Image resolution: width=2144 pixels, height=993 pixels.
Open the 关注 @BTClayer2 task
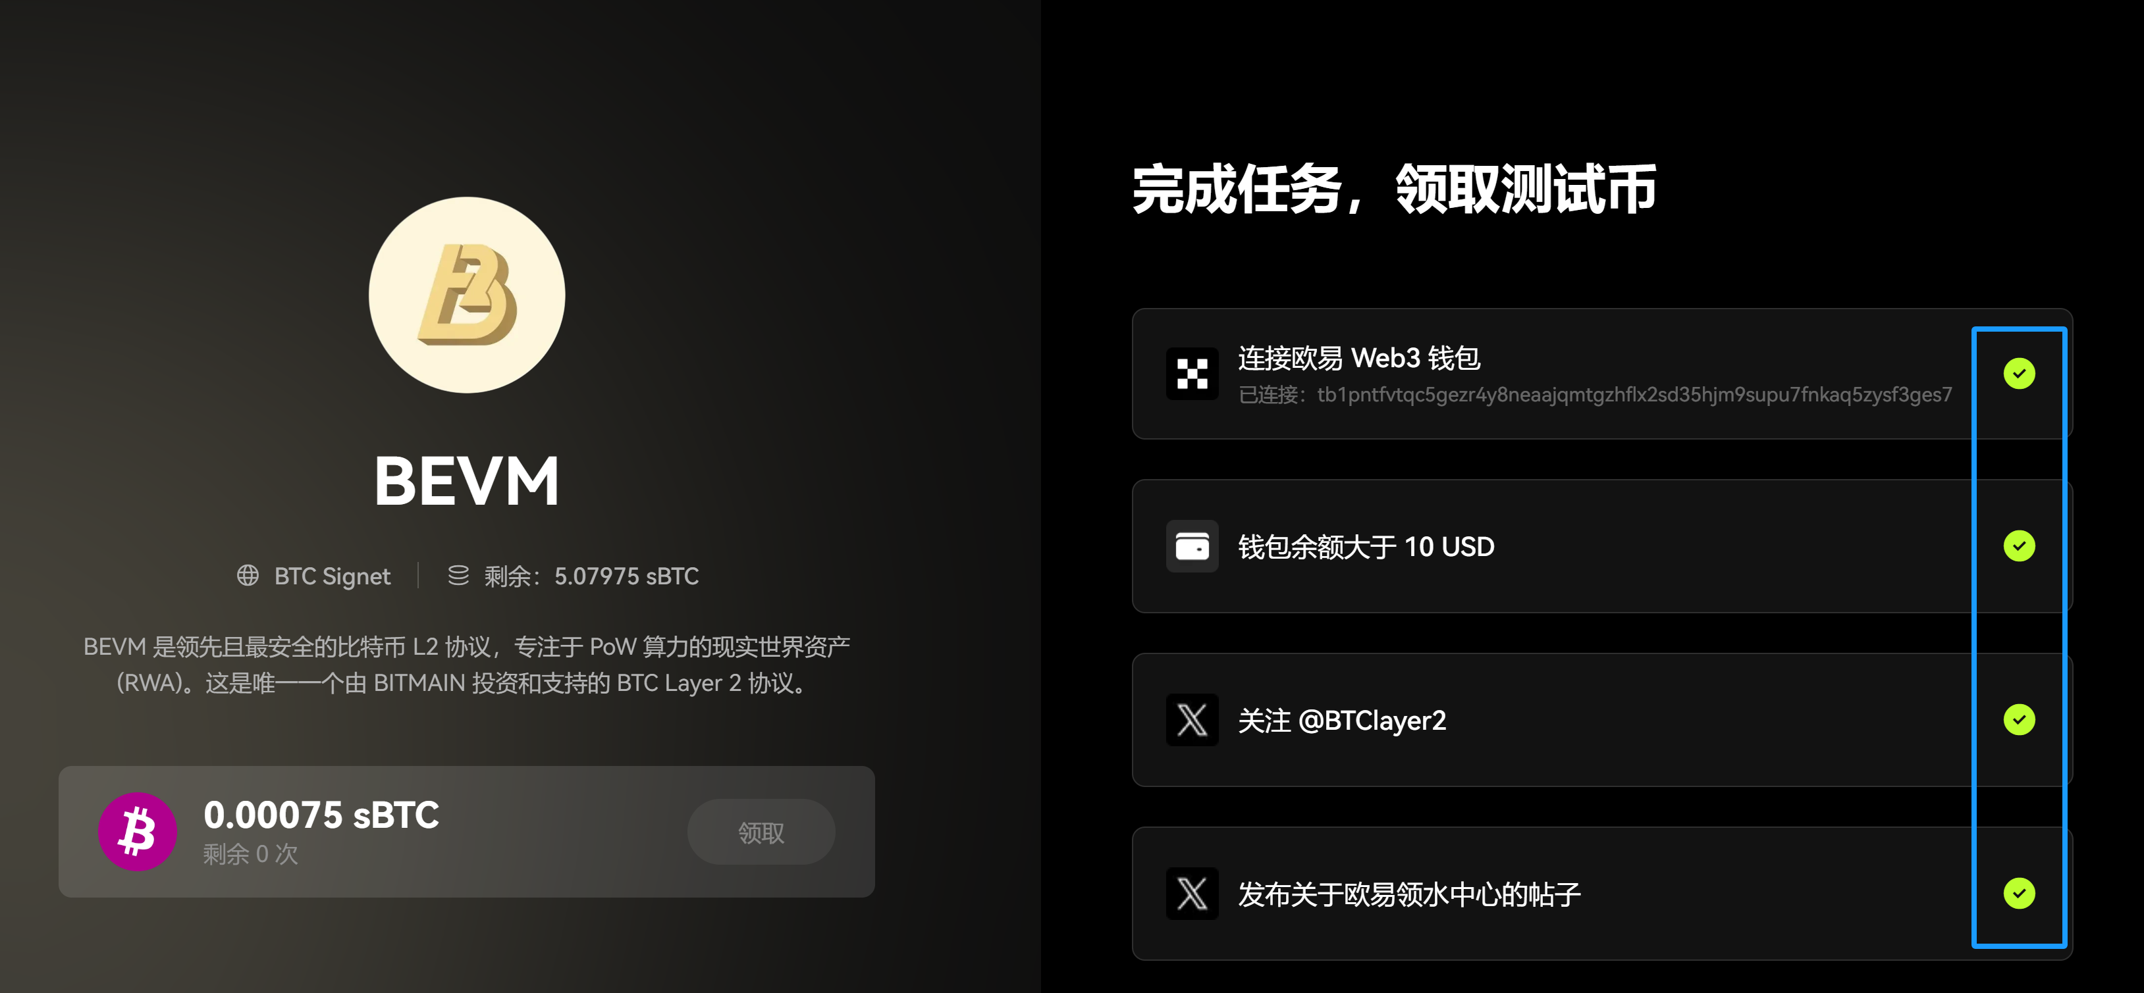[x=1601, y=720]
